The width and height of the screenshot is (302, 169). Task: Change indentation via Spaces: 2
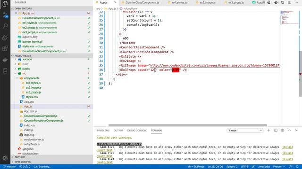pyautogui.click(x=232, y=167)
